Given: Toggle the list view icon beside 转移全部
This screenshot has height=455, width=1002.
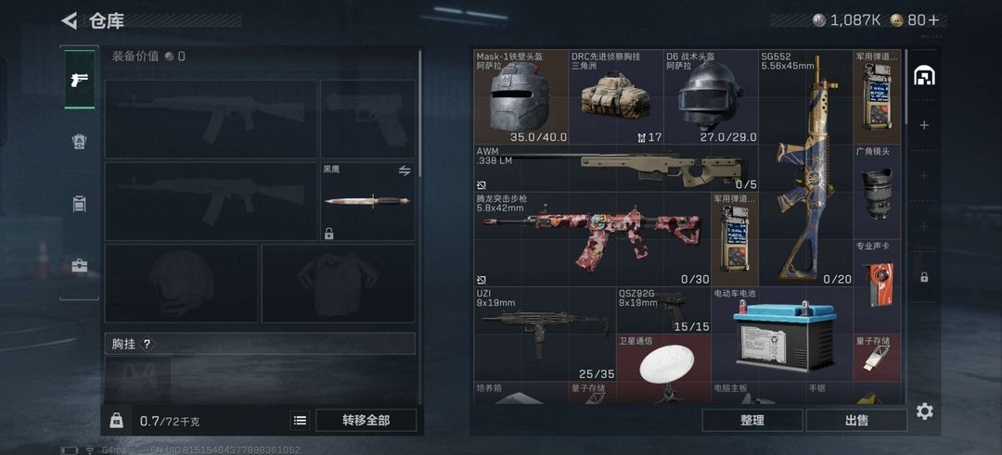Looking at the screenshot, I should tap(300, 421).
